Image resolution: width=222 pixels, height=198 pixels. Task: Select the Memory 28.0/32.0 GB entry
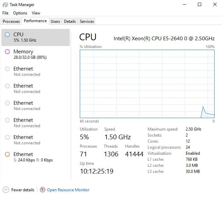(x=36, y=54)
